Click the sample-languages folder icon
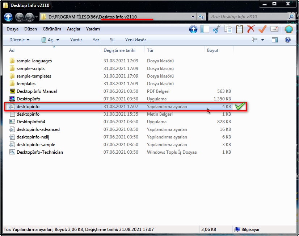The image size is (299, 236). tap(12, 61)
